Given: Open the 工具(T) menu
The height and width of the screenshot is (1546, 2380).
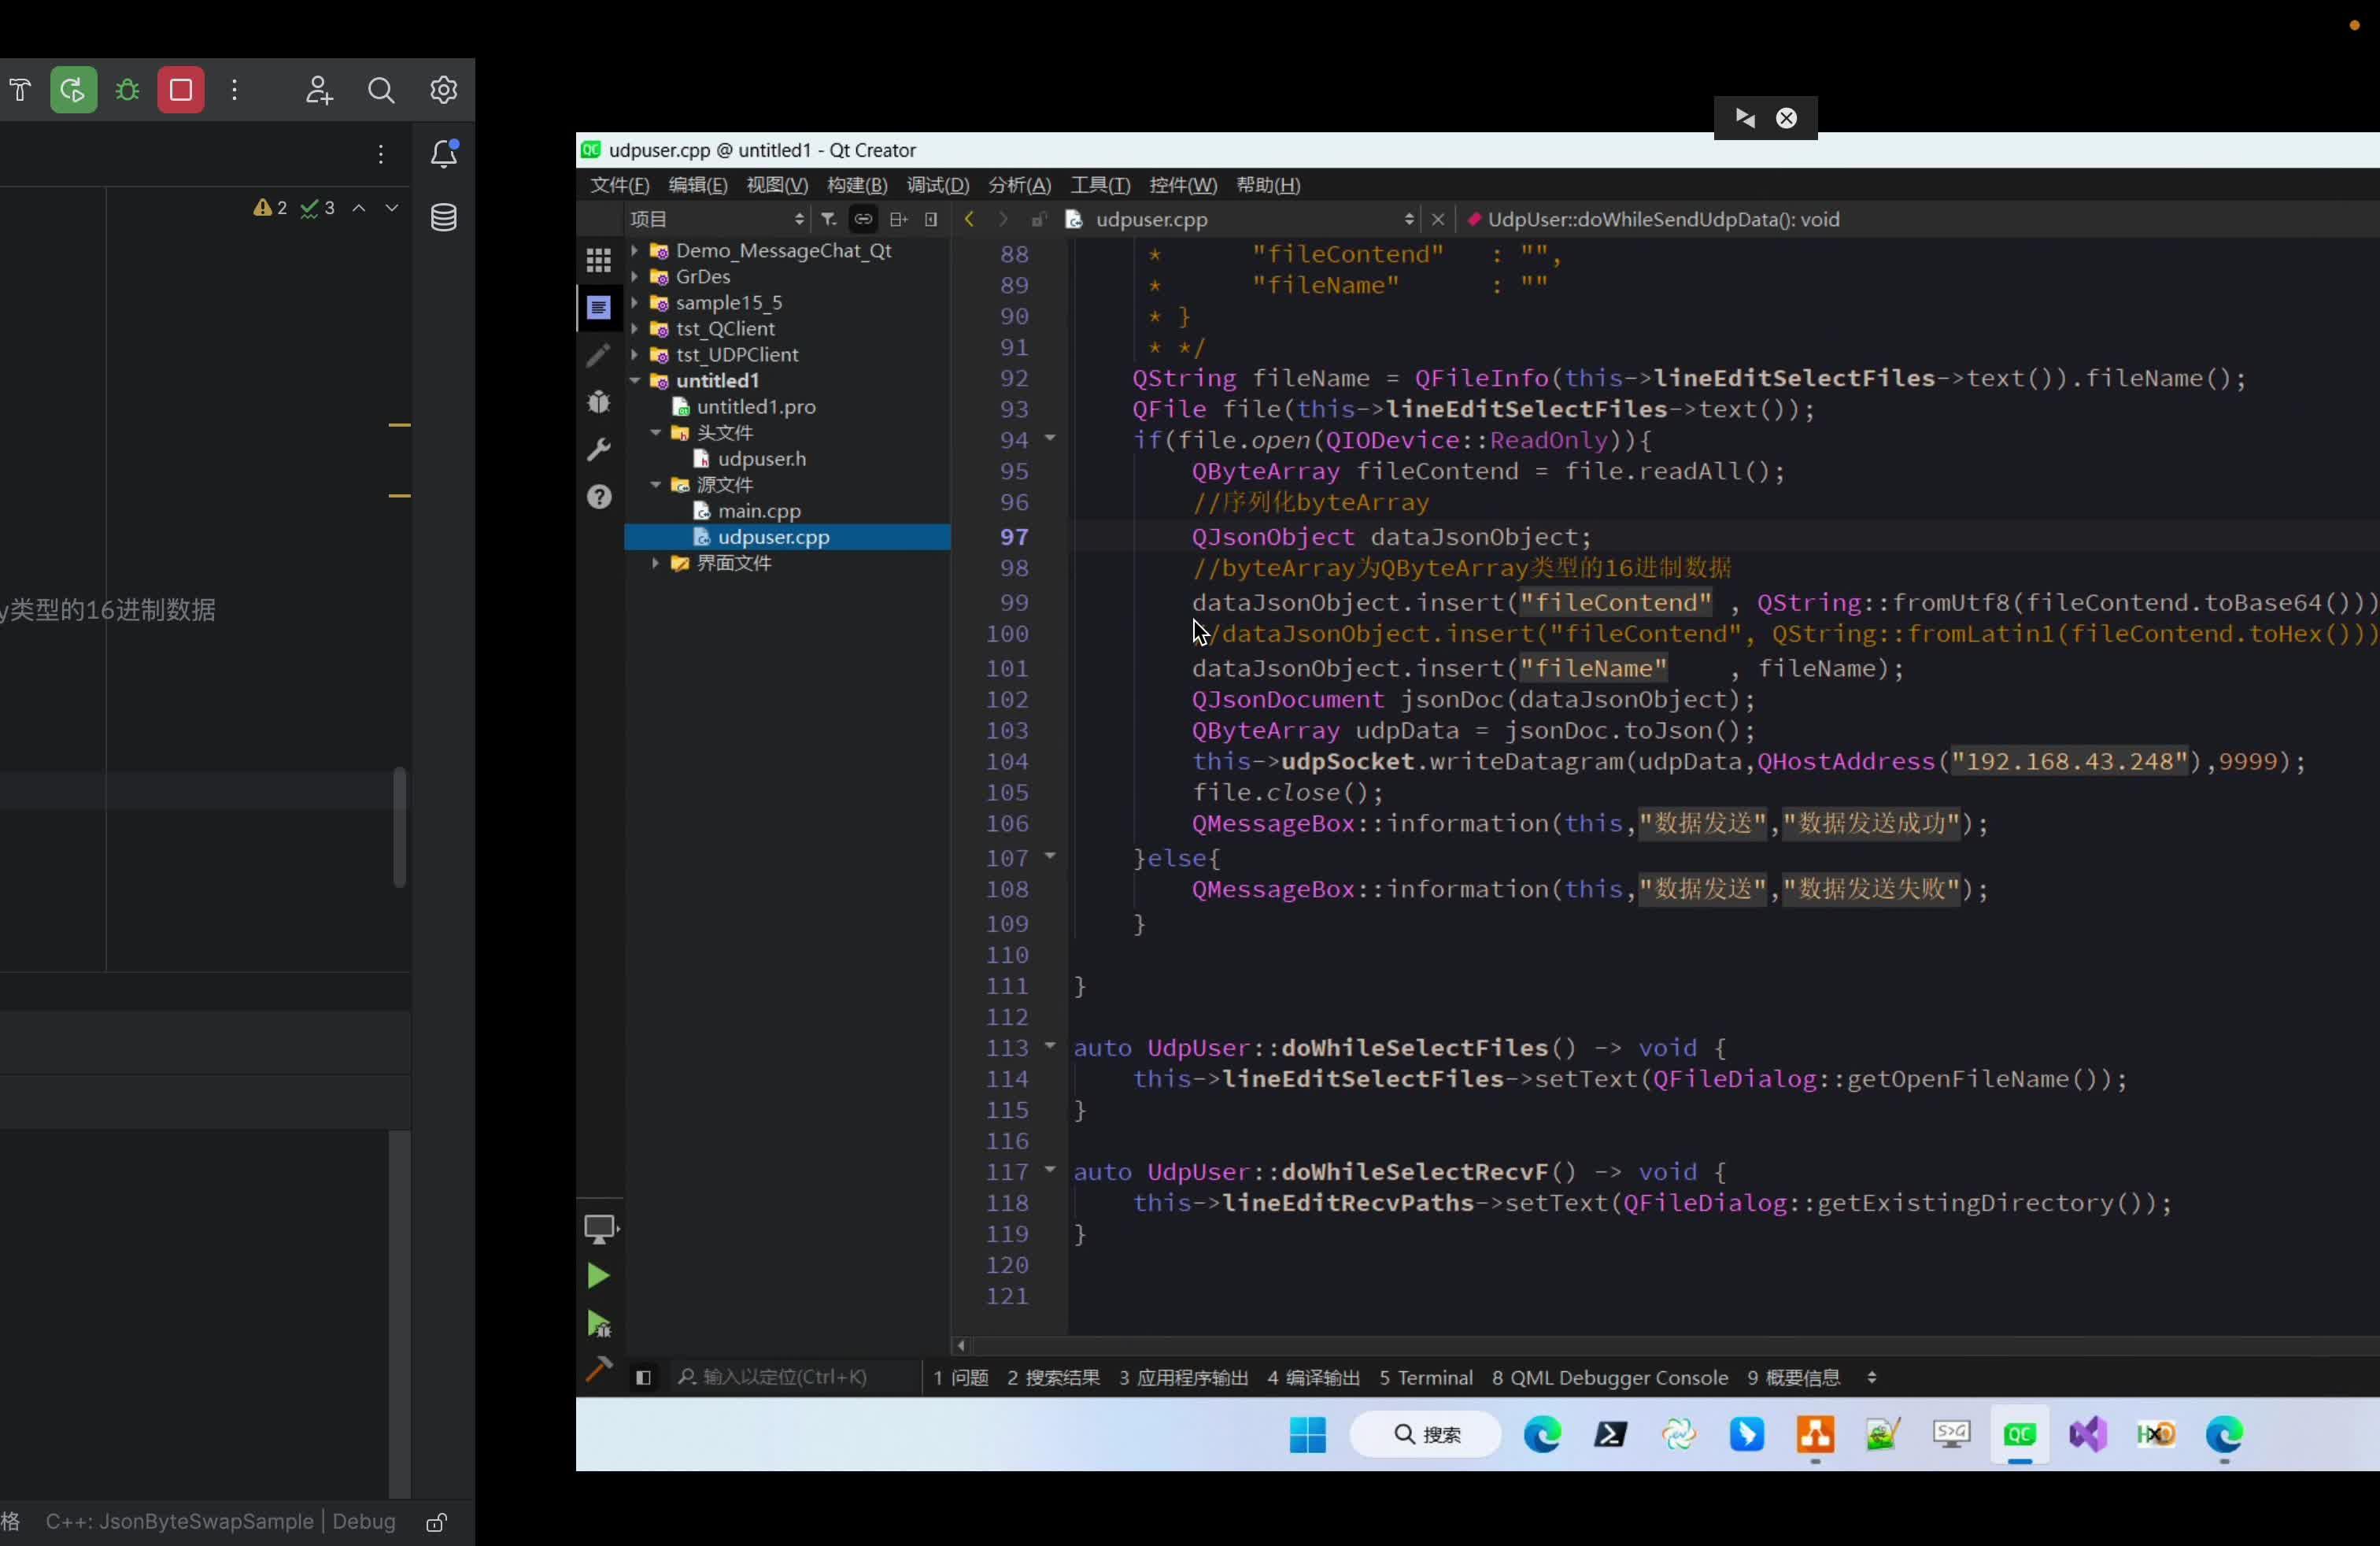Looking at the screenshot, I should [x=1100, y=185].
